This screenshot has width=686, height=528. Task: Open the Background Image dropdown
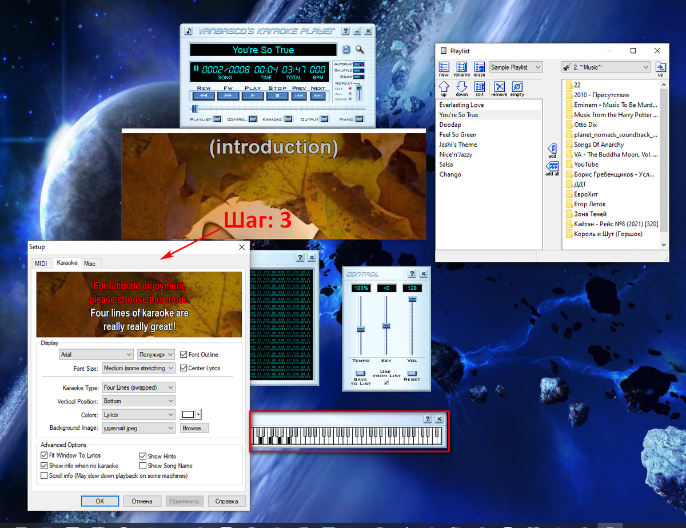click(x=138, y=428)
